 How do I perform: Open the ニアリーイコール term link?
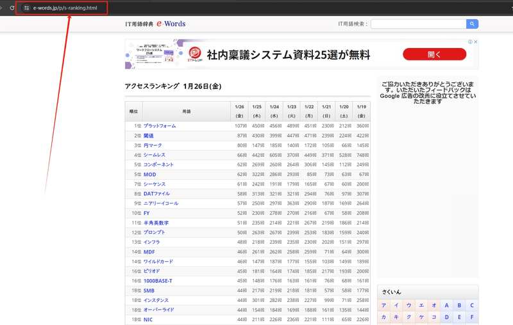point(161,203)
